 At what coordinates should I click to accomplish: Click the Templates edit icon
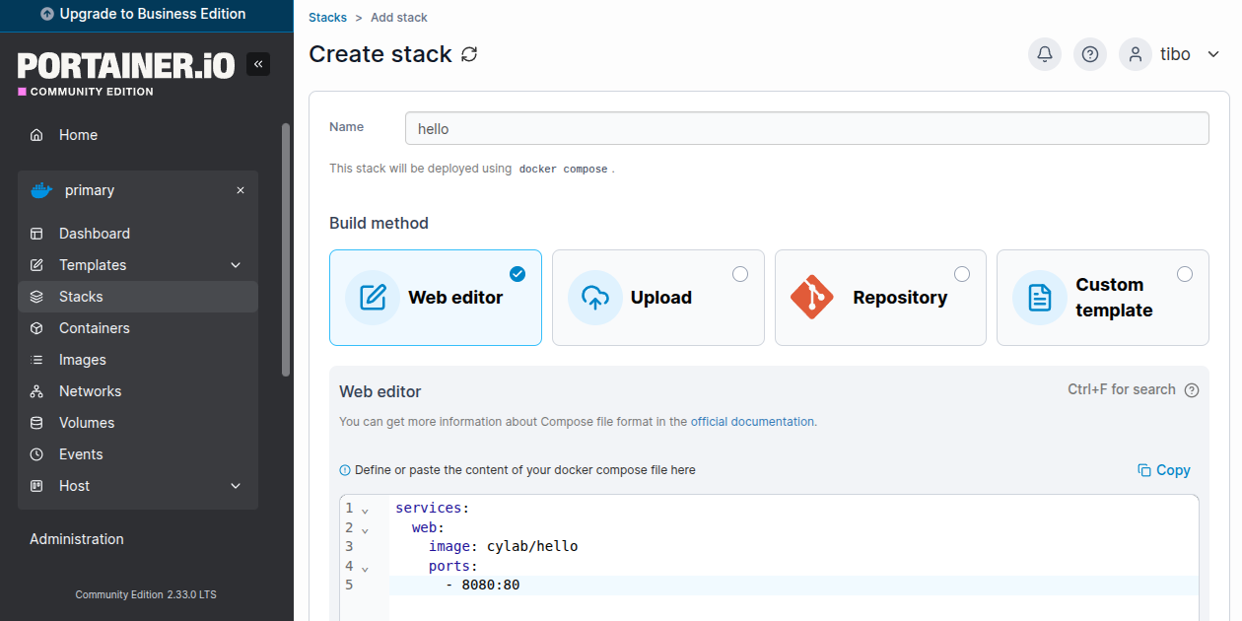coord(36,265)
